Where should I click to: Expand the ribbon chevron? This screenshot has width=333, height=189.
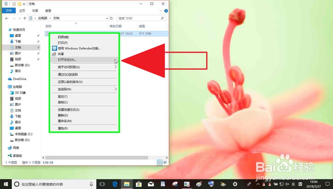(161, 11)
